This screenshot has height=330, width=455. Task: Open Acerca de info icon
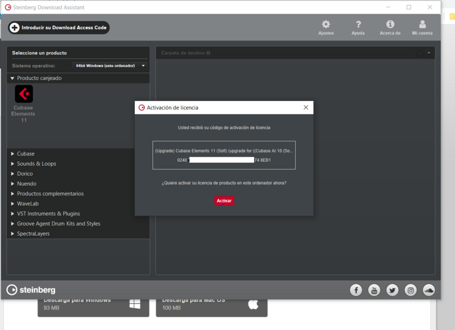[390, 27]
